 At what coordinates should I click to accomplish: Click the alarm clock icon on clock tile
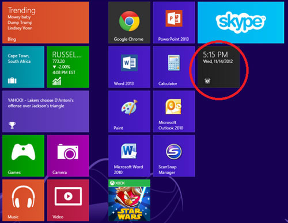point(207,81)
